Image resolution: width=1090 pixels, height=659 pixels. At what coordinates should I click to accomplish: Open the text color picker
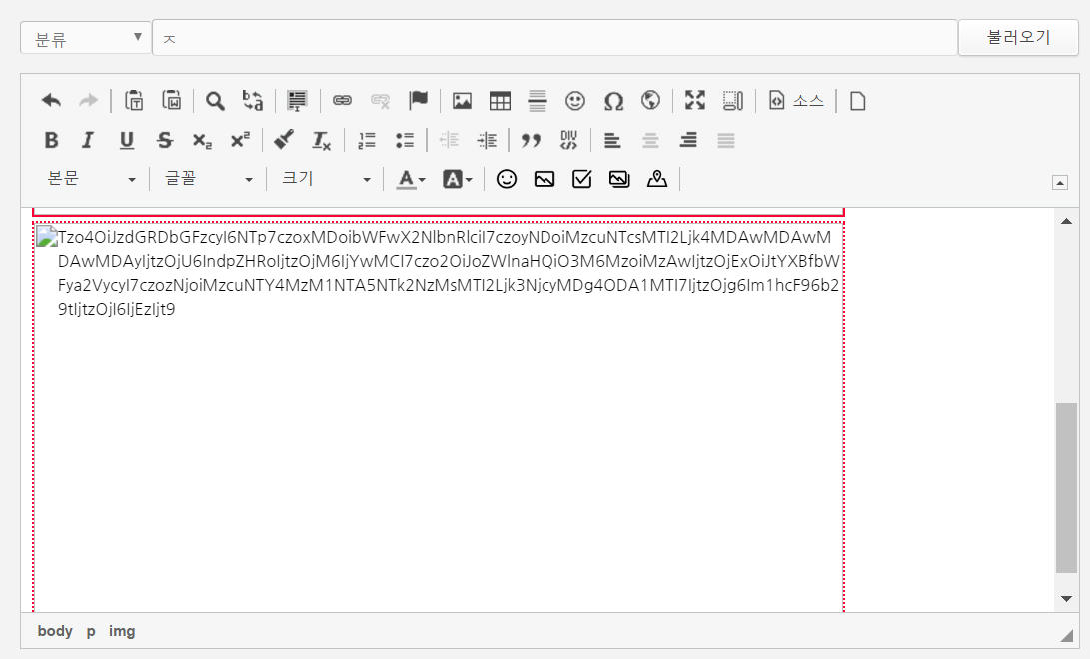point(410,179)
